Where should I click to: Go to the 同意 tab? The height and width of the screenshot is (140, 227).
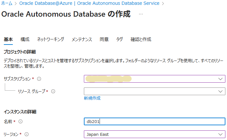point(104,39)
